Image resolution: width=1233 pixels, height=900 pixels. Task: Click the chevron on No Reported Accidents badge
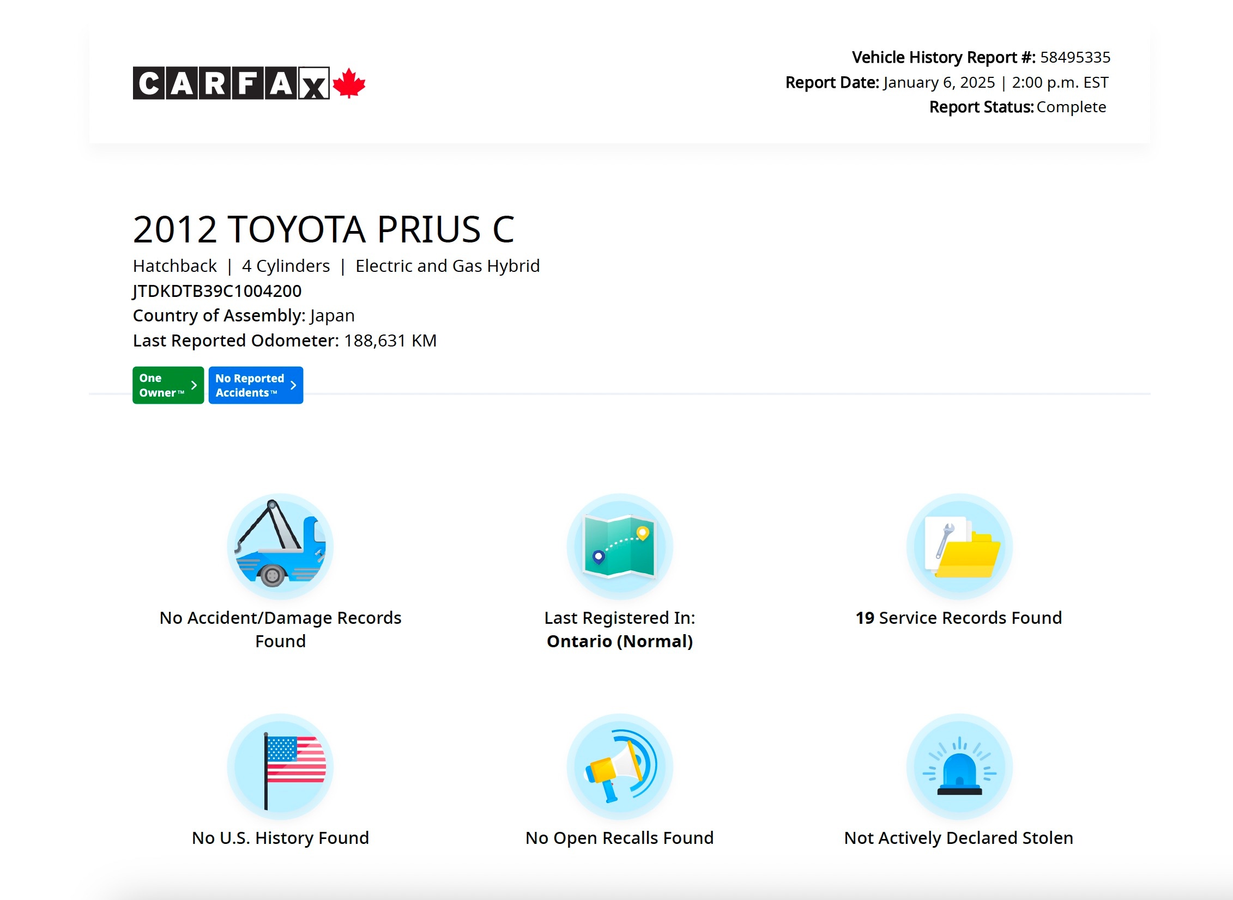(293, 385)
